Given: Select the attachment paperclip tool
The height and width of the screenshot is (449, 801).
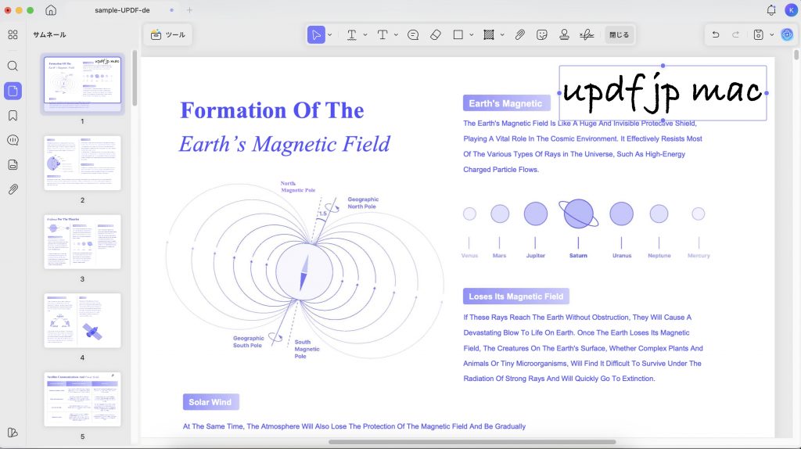Looking at the screenshot, I should point(519,34).
